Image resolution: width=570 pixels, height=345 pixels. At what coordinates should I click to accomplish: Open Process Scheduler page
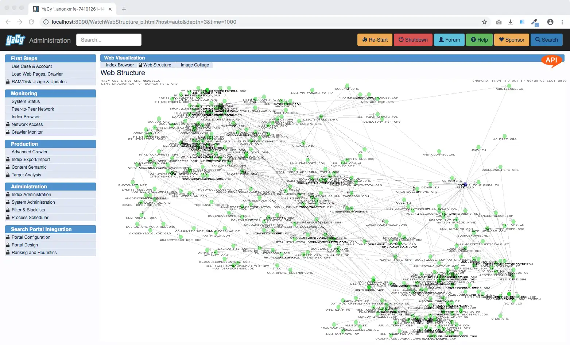click(x=51, y=218)
